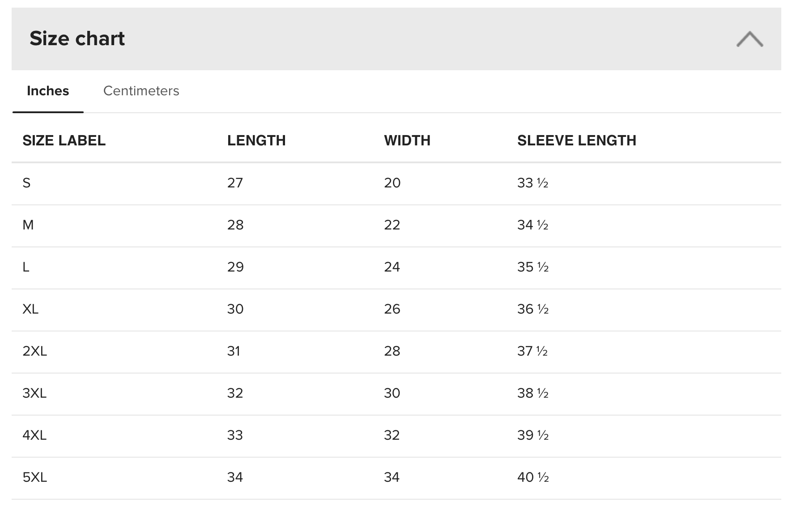Click the 2XL length value 31
Viewport: 792px width, 518px height.
coord(234,351)
